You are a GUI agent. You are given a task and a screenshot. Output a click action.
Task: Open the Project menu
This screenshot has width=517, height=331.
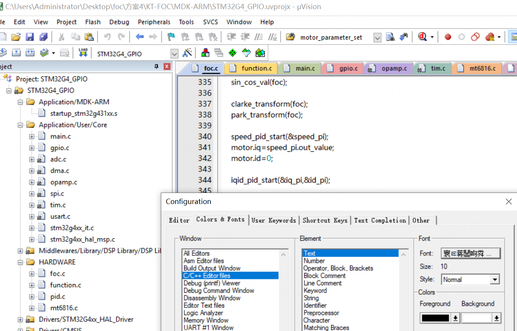pyautogui.click(x=67, y=22)
